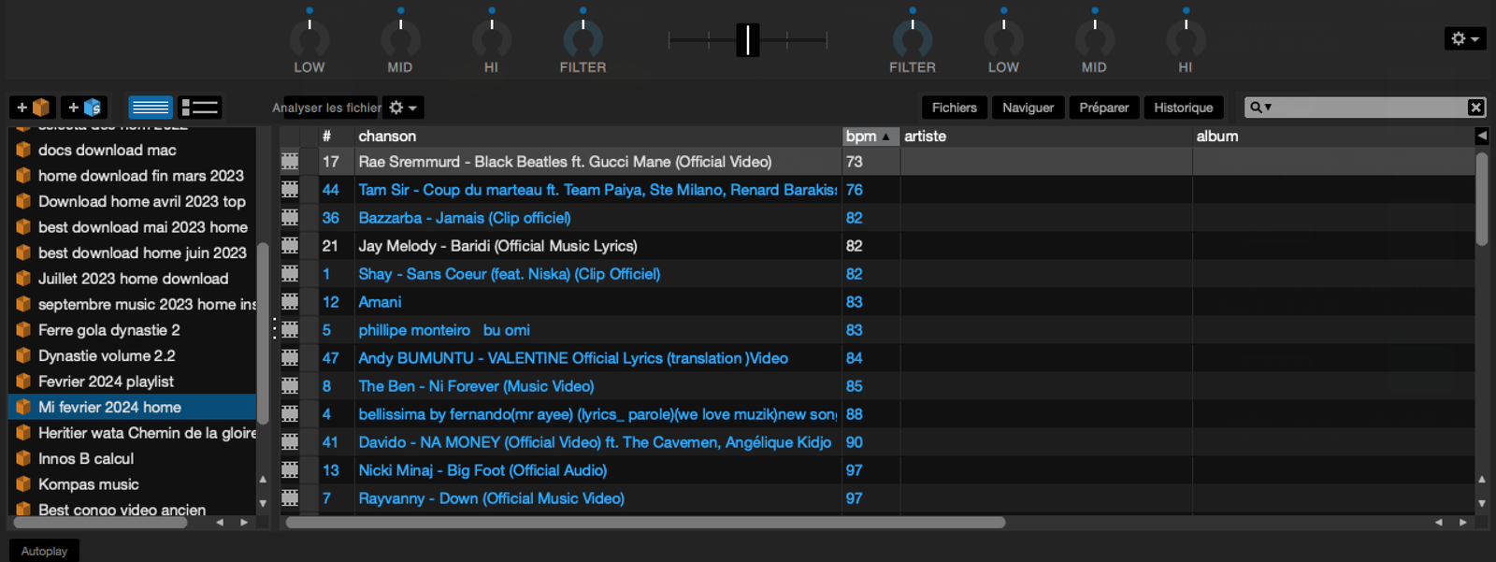Click the add crate icon
Screen dimensions: 1496x562
tap(33, 108)
